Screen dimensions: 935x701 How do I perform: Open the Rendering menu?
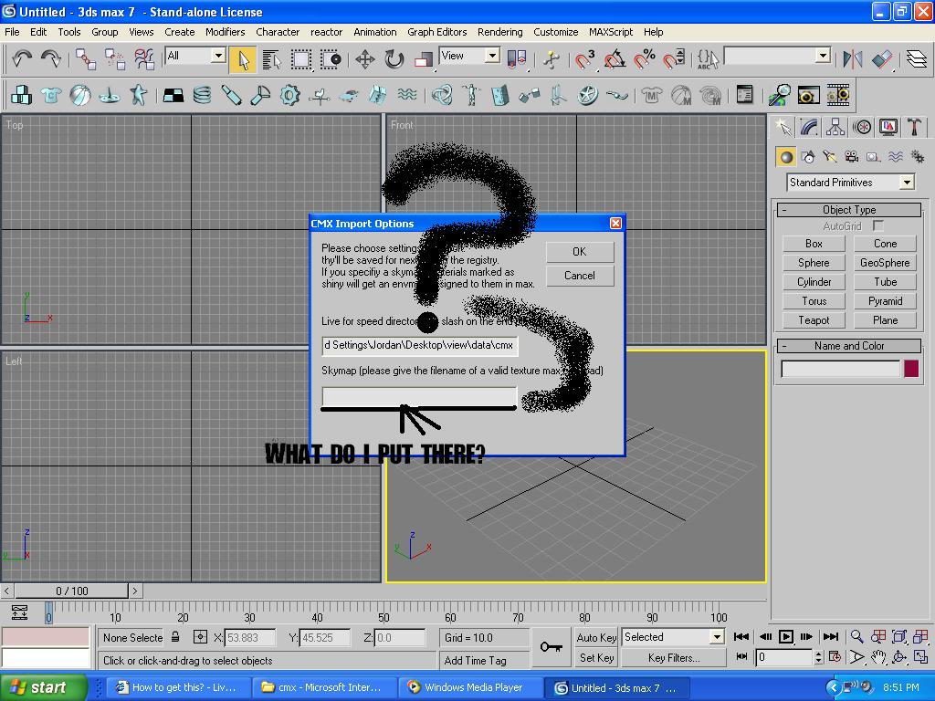click(499, 32)
